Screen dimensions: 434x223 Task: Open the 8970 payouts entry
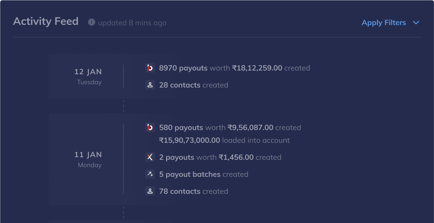pyautogui.click(x=183, y=68)
